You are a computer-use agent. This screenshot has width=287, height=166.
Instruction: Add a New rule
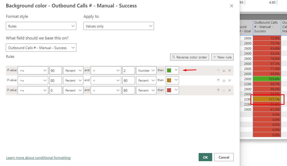(x=222, y=57)
